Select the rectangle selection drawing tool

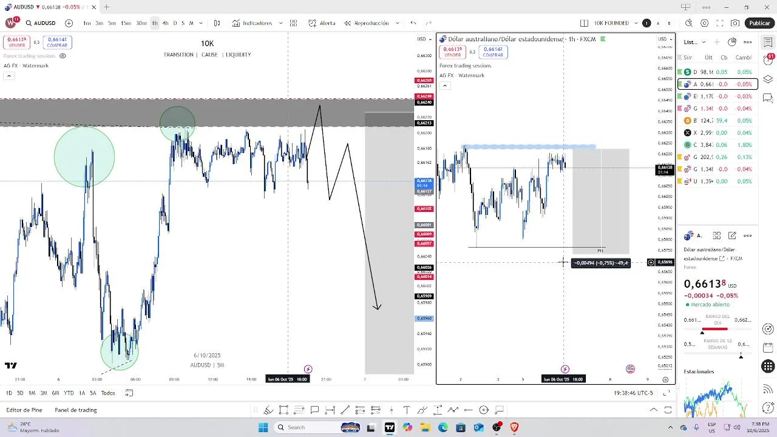click(x=283, y=410)
